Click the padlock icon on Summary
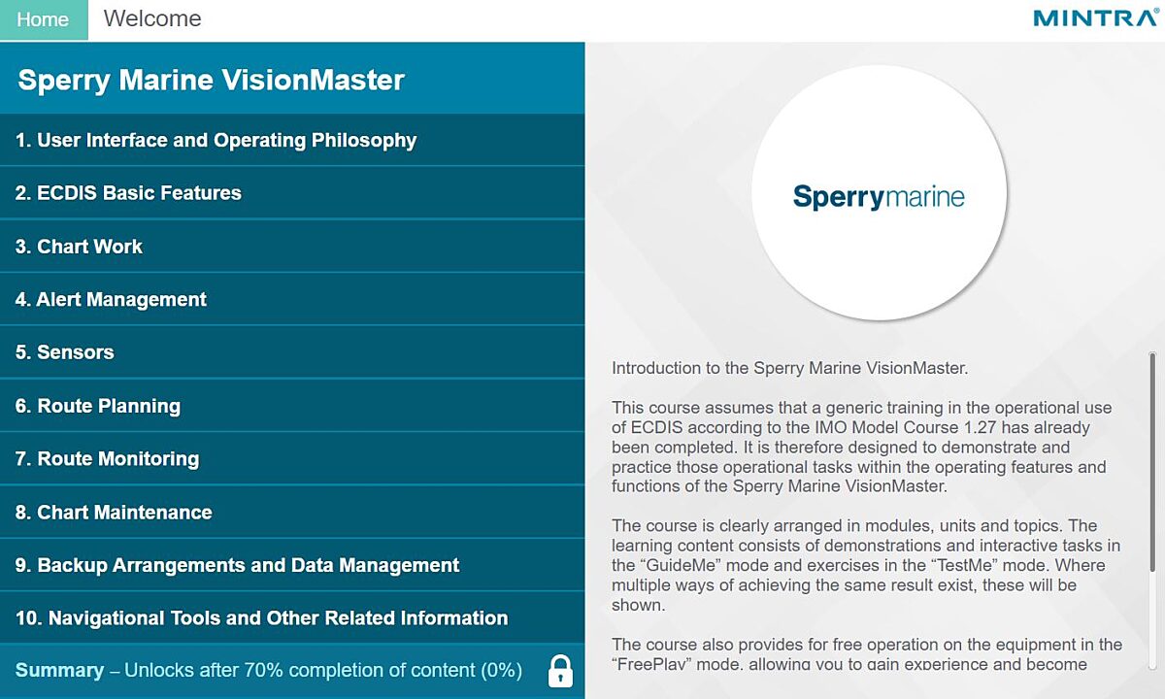The height and width of the screenshot is (699, 1165). pos(560,670)
